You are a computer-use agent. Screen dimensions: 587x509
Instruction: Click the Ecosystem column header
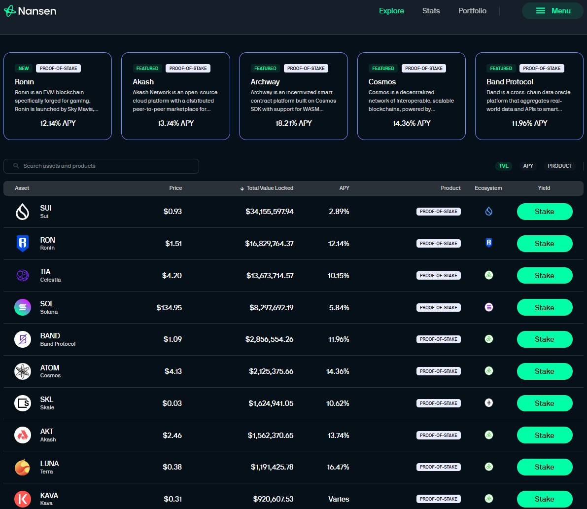pos(488,188)
